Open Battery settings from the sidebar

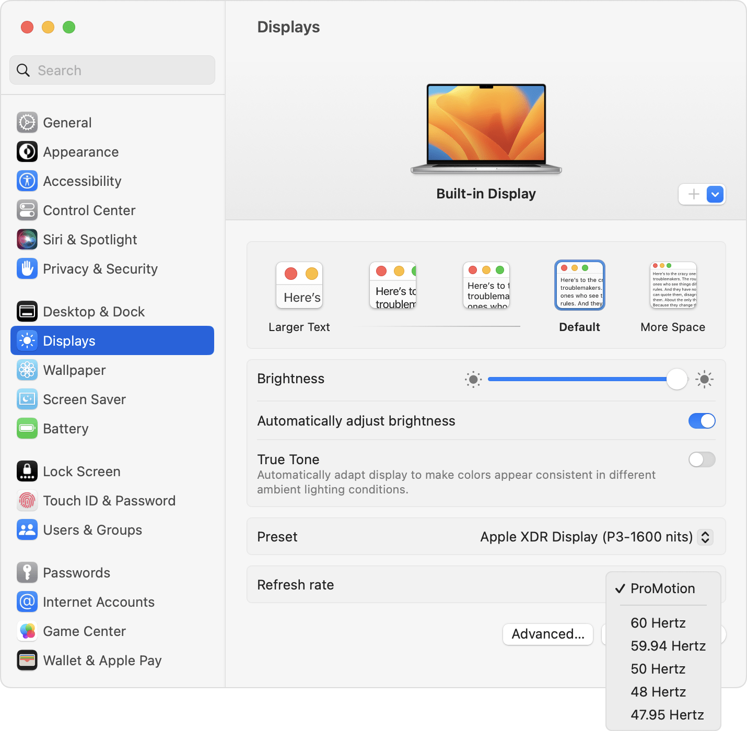[x=27, y=428]
